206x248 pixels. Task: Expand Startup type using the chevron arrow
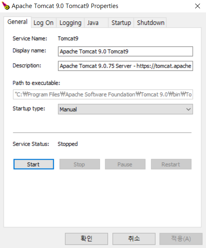point(188,109)
